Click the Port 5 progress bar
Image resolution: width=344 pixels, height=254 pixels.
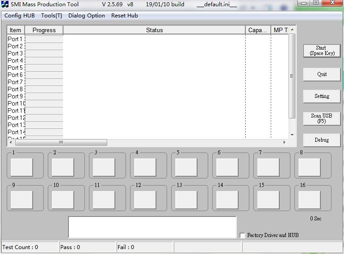point(44,68)
